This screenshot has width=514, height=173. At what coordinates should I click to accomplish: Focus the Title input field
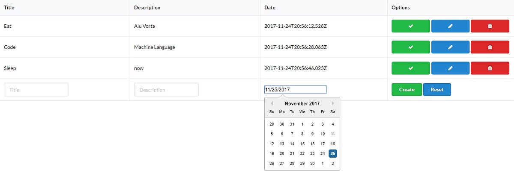coord(36,90)
